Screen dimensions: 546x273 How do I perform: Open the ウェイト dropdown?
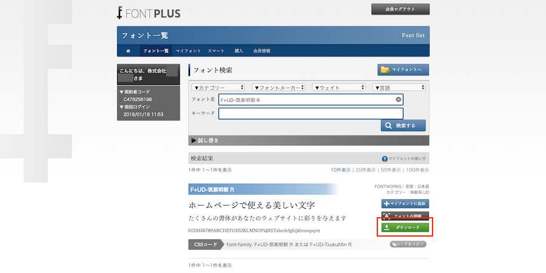pos(339,87)
